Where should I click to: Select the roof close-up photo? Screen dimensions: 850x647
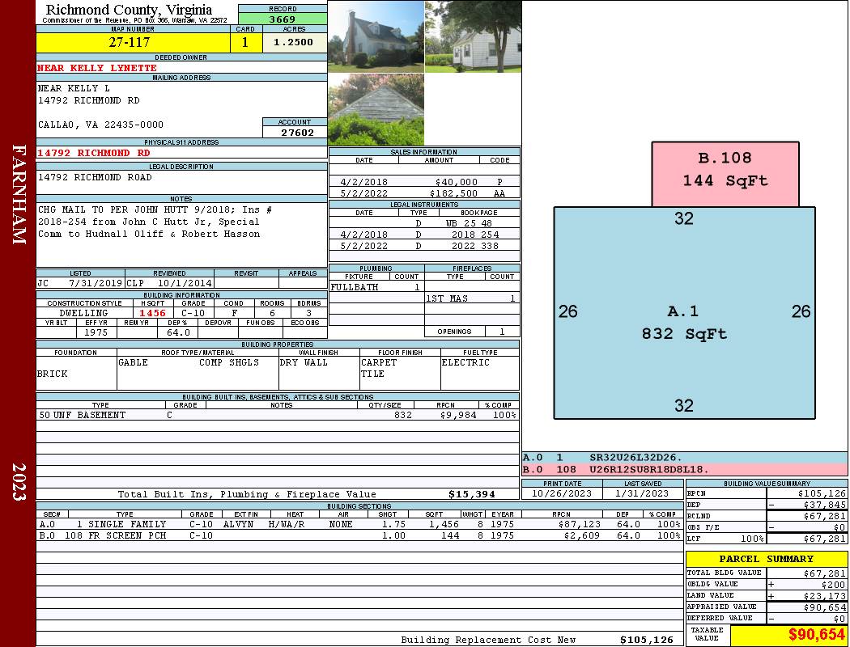376,109
